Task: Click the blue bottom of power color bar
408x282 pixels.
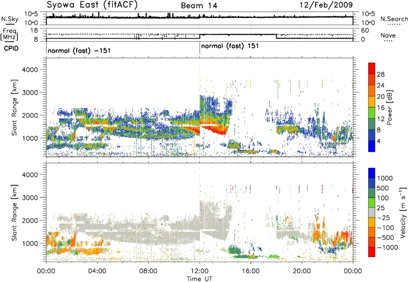Action: point(372,146)
